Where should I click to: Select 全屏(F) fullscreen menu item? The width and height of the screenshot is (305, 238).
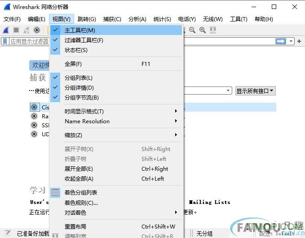[x=116, y=64]
